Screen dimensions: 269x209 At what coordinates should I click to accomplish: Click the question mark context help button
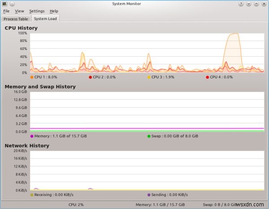point(242,4)
